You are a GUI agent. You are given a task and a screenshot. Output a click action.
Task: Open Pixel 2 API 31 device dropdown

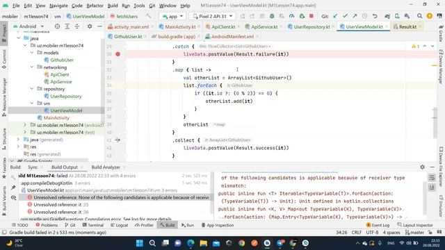coord(213,16)
